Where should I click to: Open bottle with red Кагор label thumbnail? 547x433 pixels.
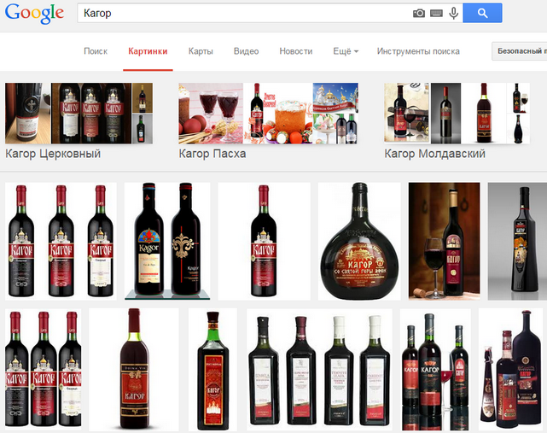point(134,370)
